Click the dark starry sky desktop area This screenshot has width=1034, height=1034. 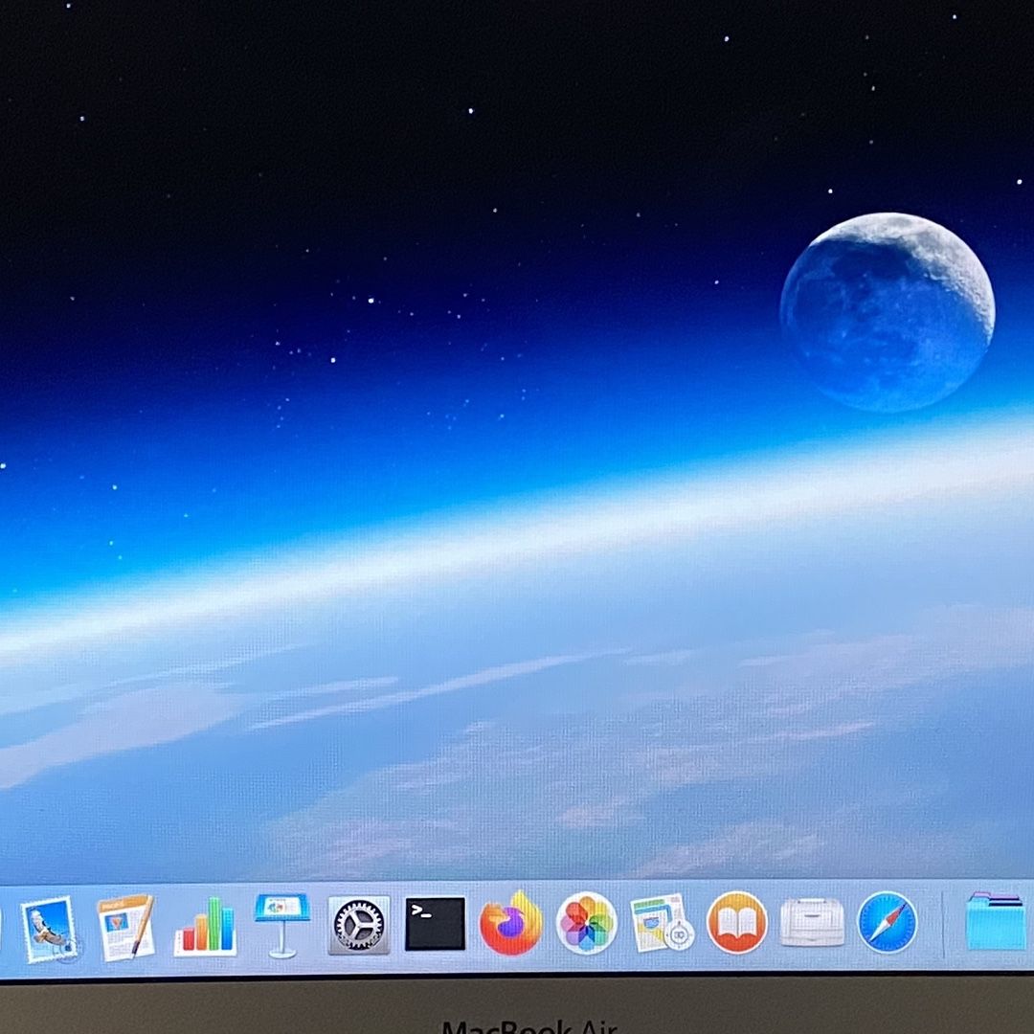pos(395,132)
